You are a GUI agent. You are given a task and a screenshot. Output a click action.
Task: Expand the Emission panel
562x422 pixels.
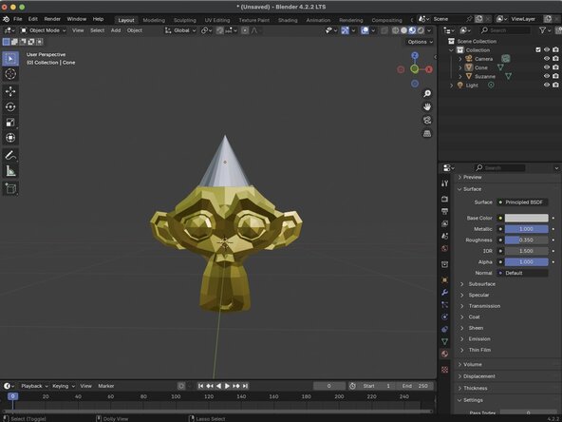[x=479, y=338]
